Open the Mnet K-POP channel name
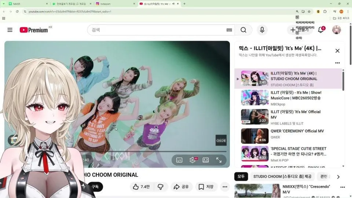 [279, 160]
